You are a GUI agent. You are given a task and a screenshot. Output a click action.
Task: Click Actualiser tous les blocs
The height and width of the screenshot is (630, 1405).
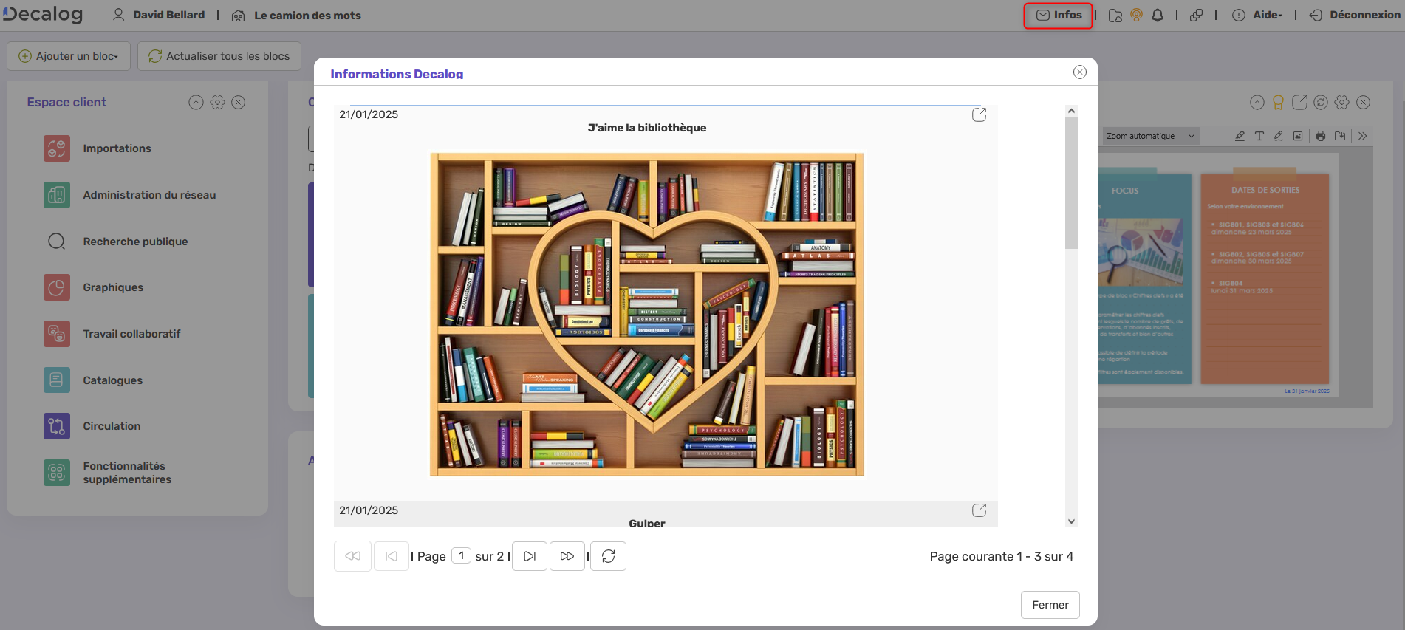click(x=219, y=56)
